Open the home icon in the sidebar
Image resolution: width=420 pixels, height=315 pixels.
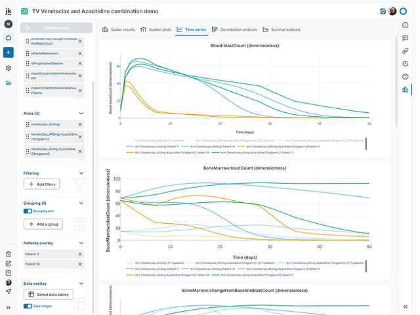9,38
